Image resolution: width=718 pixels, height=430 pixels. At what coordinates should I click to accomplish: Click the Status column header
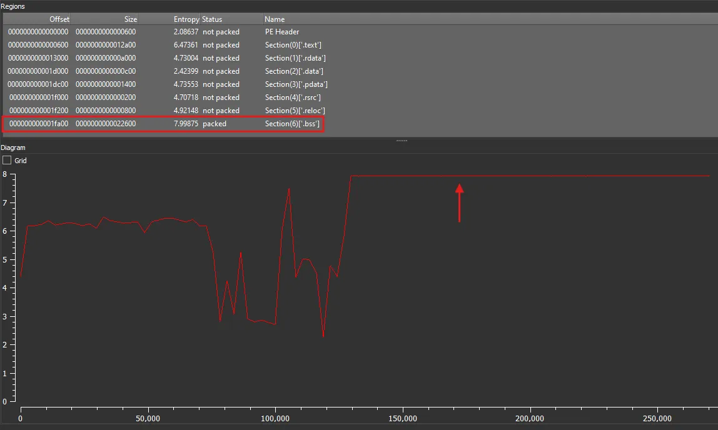pos(212,19)
